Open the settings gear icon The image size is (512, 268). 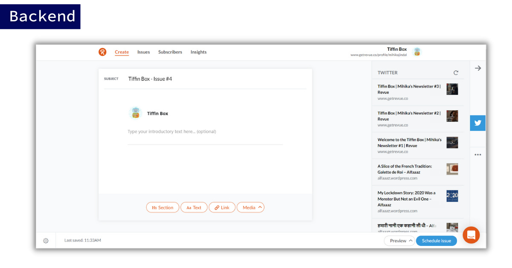[46, 241]
